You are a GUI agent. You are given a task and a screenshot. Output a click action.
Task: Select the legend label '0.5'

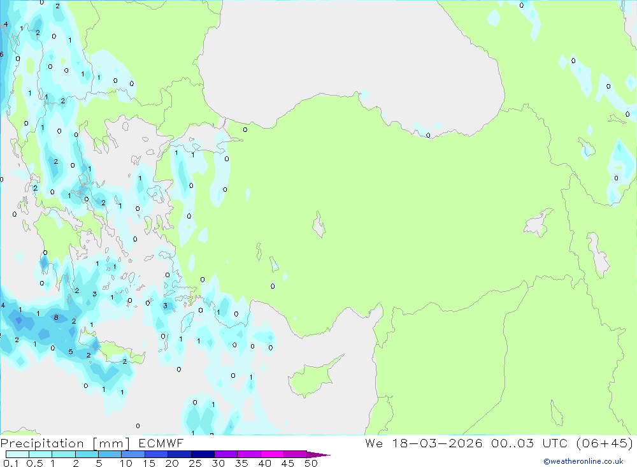tap(34, 463)
